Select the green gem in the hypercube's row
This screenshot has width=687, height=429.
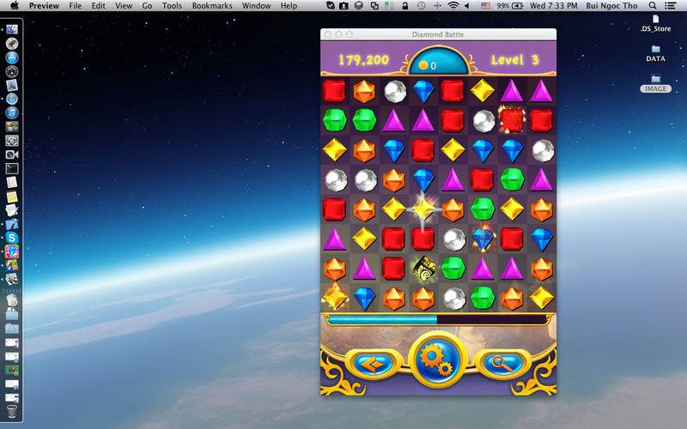453,268
